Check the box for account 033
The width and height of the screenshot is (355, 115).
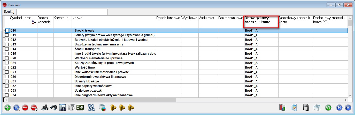coord(7,91)
